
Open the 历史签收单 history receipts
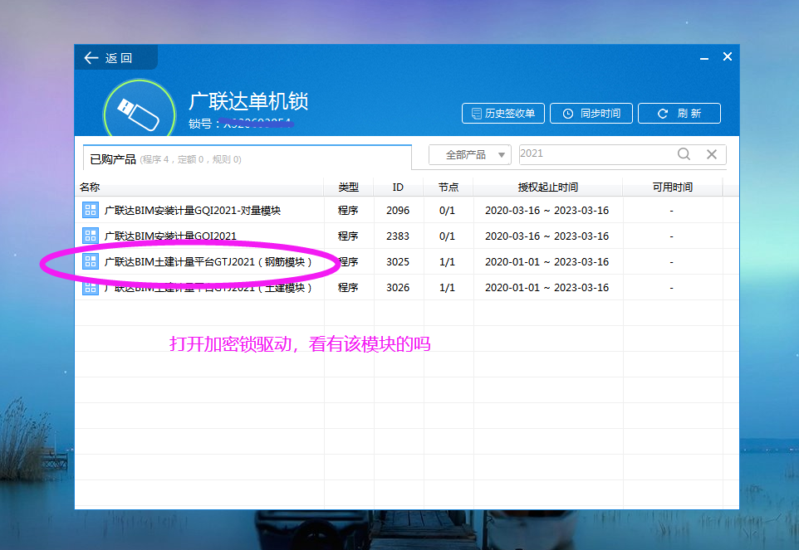tap(503, 113)
